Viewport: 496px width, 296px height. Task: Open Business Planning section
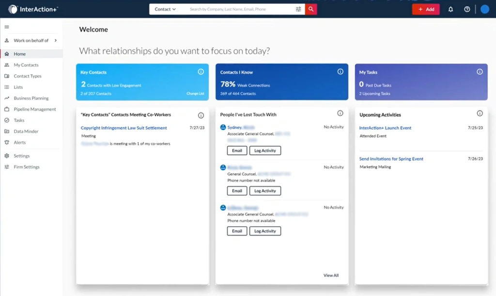pyautogui.click(x=31, y=98)
